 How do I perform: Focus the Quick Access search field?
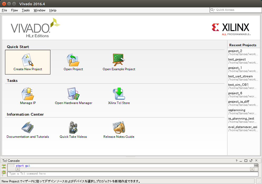tap(236, 10)
